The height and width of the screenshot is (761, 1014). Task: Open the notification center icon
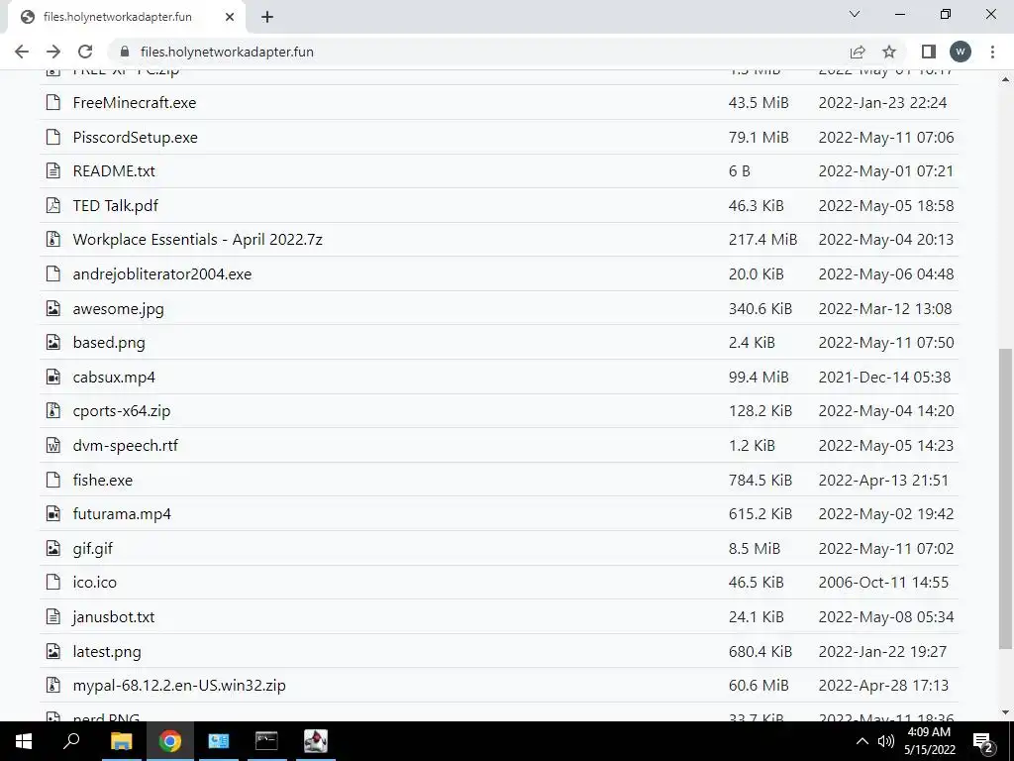[x=983, y=741]
